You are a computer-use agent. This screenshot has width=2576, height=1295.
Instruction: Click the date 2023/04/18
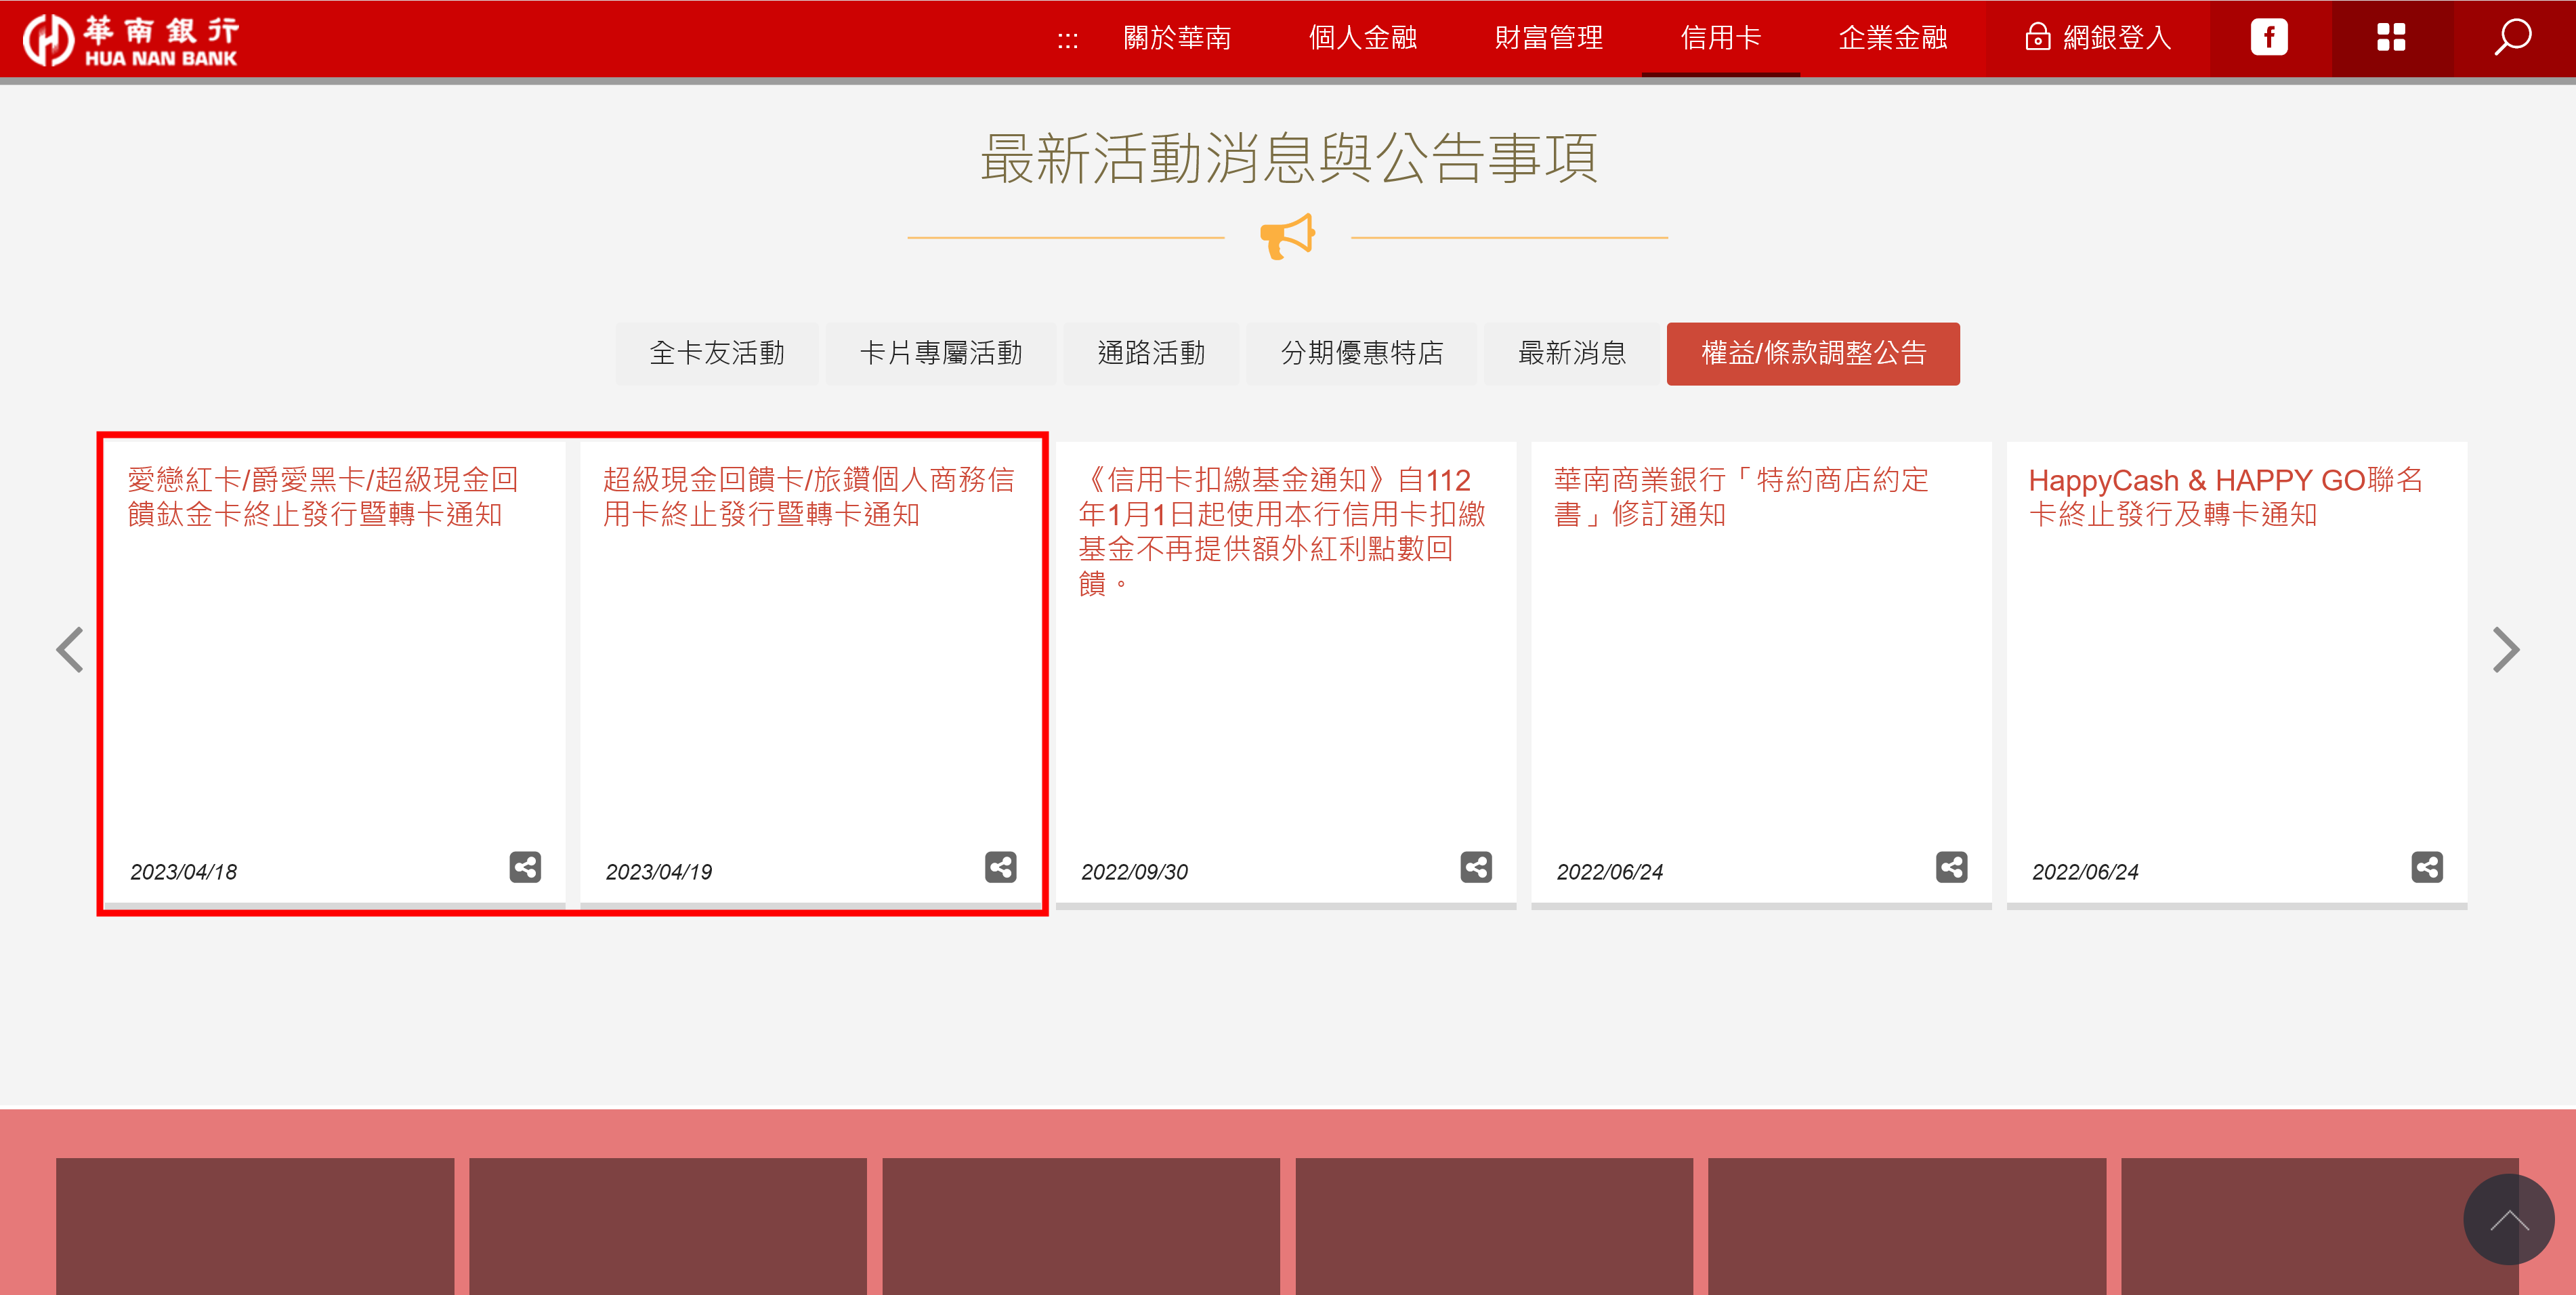(x=184, y=871)
